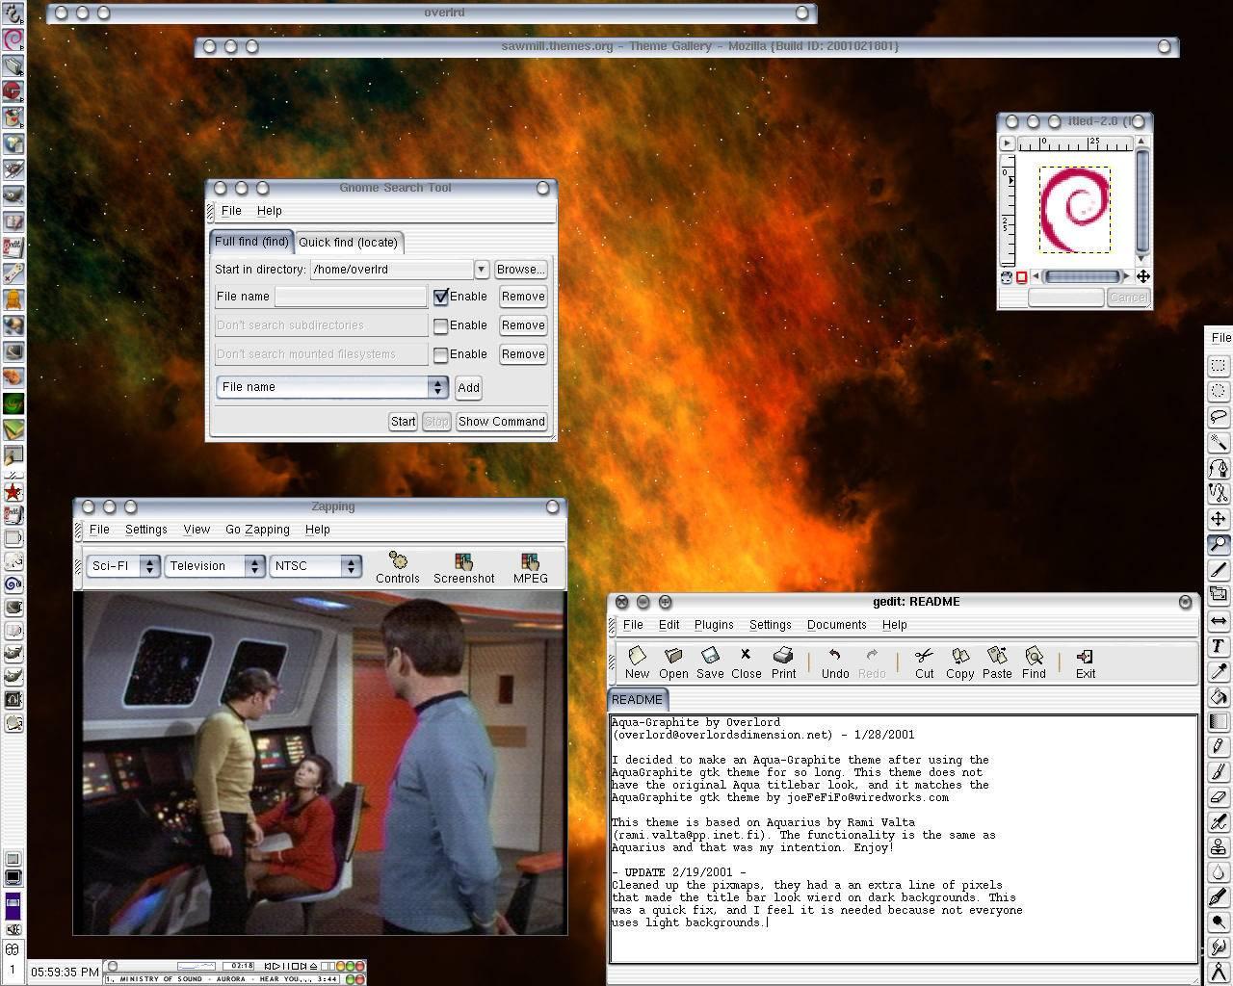
Task: Click Browse... button in Search Tool
Action: click(520, 270)
